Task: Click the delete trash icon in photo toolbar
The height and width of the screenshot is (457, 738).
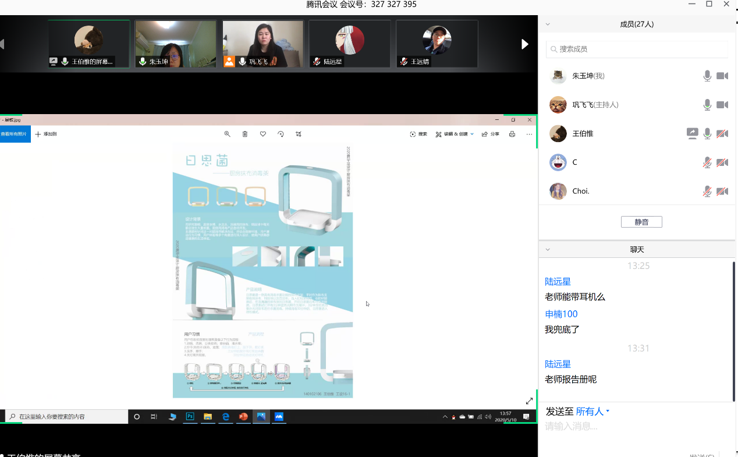Action: pos(245,134)
